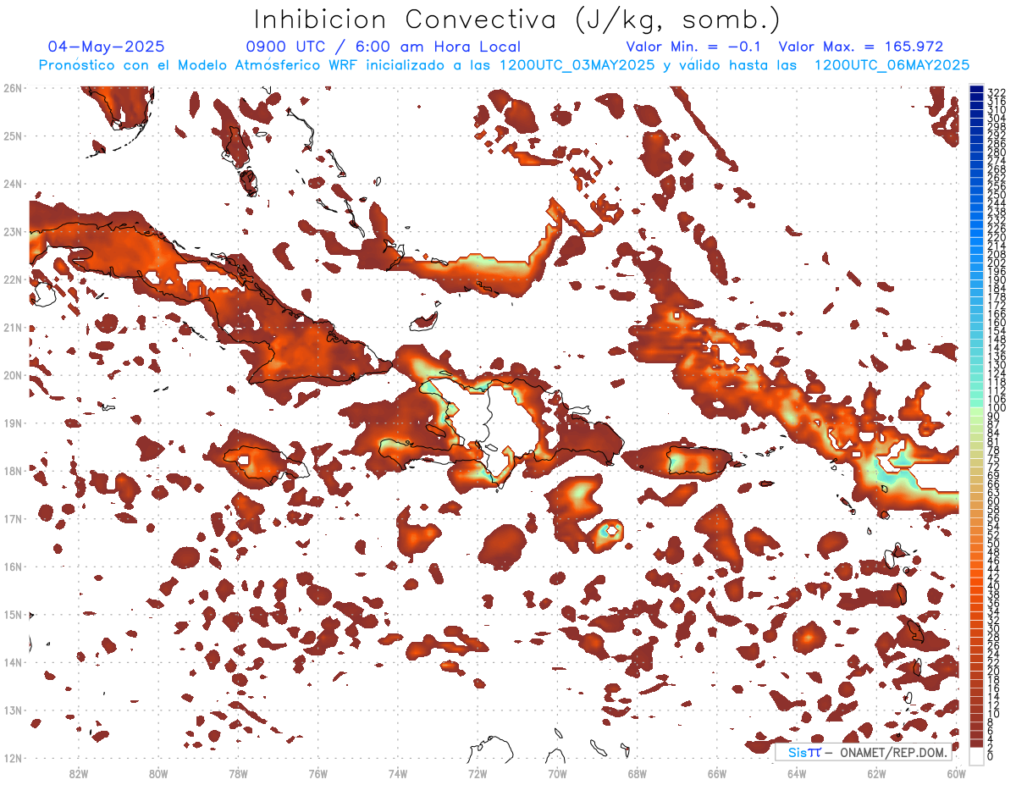
Task: Click the '322' color scale label
Action: point(996,91)
